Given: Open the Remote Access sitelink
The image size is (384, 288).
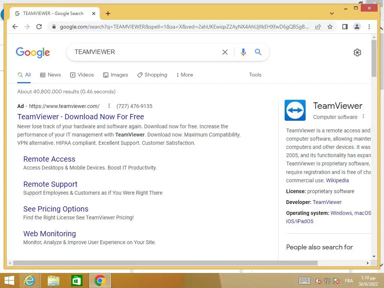Looking at the screenshot, I should point(49,159).
